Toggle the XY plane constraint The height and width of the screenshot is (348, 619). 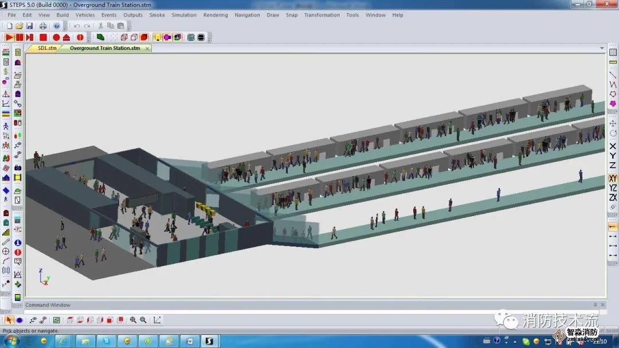point(613,178)
